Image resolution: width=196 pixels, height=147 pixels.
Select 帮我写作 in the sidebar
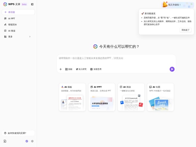12,24
